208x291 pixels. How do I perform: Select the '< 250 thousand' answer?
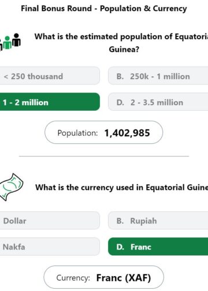pyautogui.click(x=50, y=76)
